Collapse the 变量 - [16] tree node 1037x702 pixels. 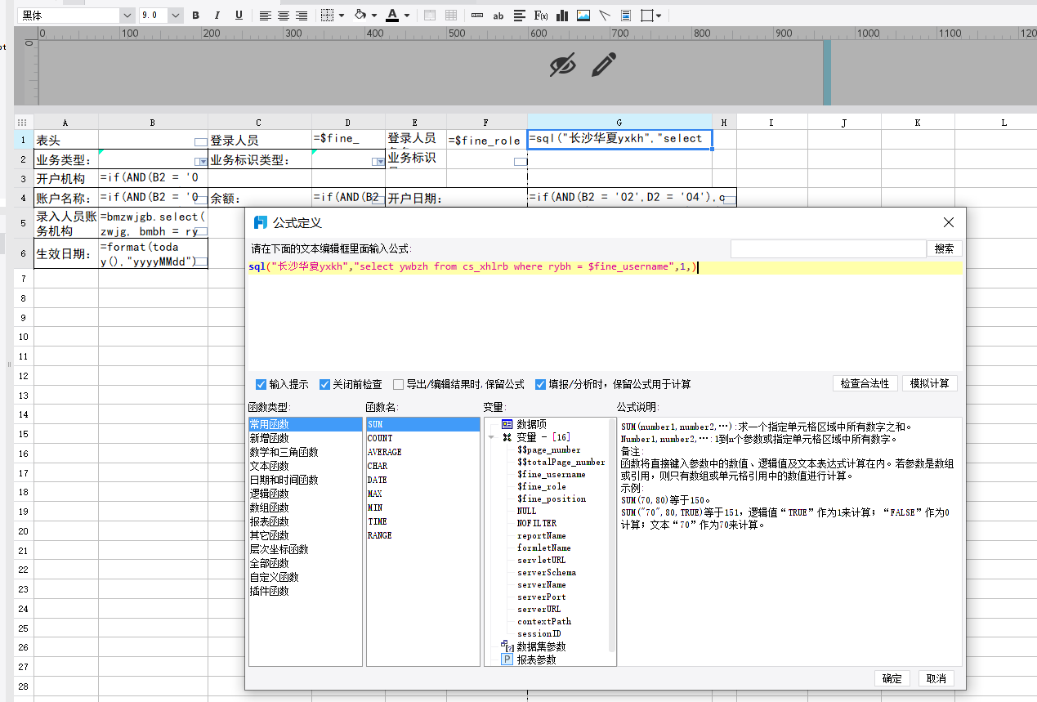click(491, 437)
